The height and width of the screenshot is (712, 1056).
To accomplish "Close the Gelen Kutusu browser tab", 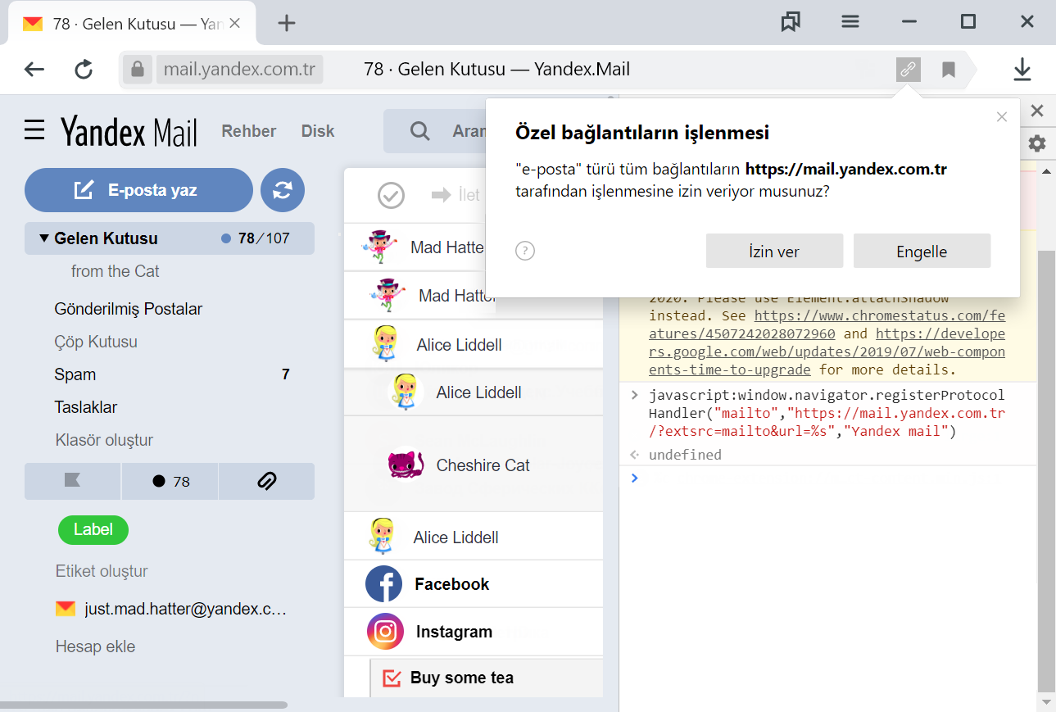I will coord(234,23).
